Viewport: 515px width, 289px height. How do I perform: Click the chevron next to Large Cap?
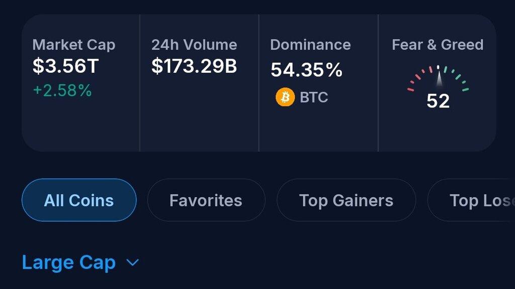point(132,262)
